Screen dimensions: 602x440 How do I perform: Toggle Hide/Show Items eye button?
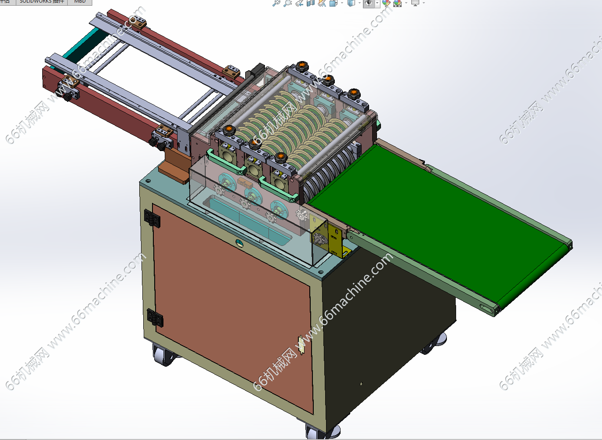[x=369, y=3]
